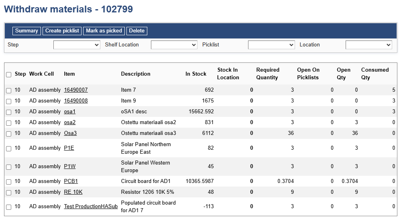Image resolution: width=399 pixels, height=221 pixels.
Task: Check the box for the P1W row
Action: click(9, 167)
